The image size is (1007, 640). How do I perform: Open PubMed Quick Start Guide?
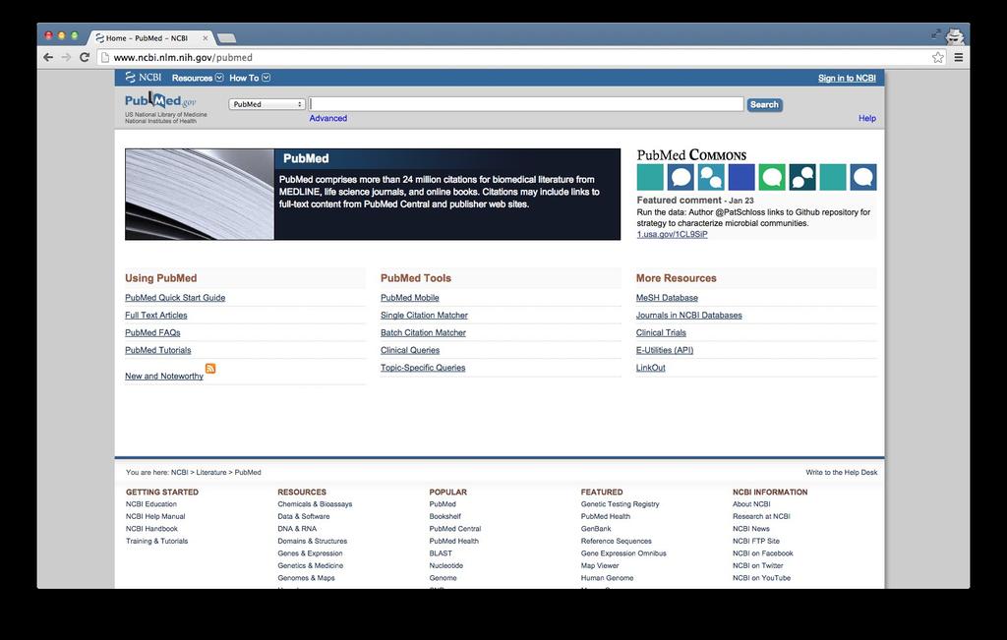click(x=175, y=298)
